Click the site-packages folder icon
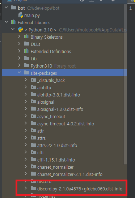Image resolution: width=135 pixels, height=198 pixels. point(27,73)
